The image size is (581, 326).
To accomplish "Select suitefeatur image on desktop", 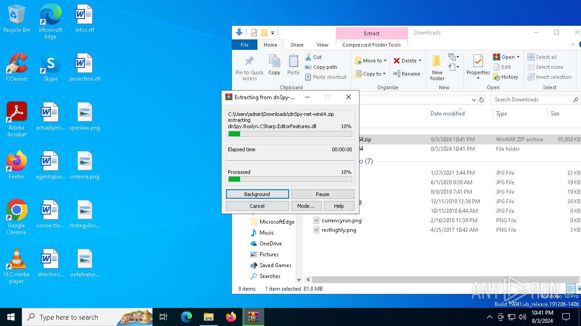I will 84,264.
